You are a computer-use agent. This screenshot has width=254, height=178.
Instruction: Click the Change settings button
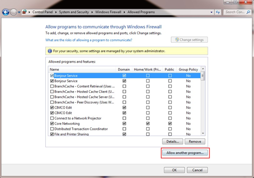189,40
